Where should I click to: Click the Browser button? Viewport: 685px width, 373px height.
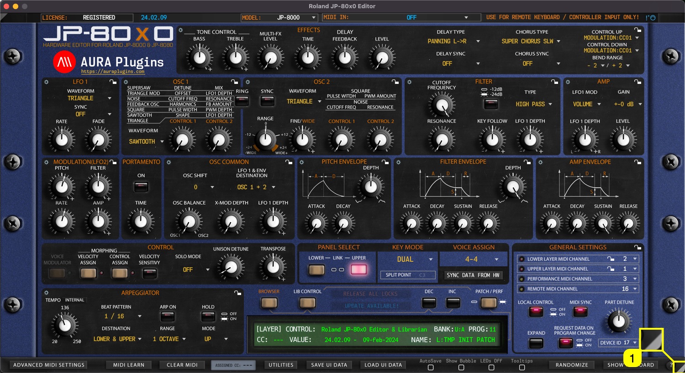click(x=269, y=303)
